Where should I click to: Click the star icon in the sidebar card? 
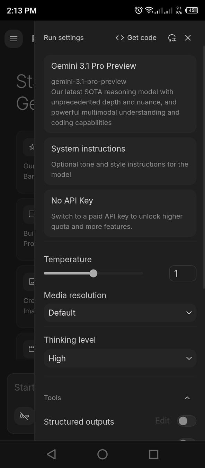[32, 147]
